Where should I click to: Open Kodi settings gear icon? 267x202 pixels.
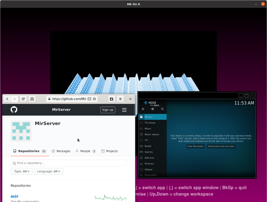pyautogui.click(x=152, y=109)
